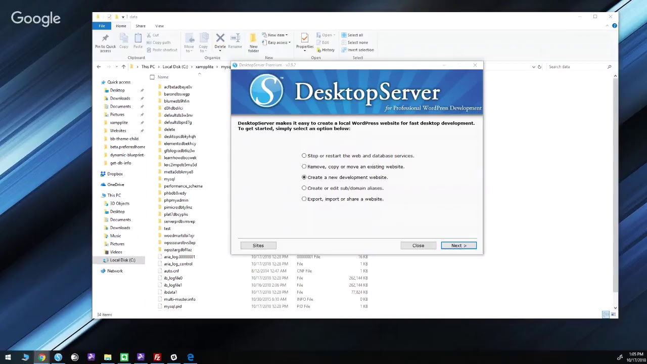Select OneDrive in the navigation pane
647x364 pixels.
[115, 185]
